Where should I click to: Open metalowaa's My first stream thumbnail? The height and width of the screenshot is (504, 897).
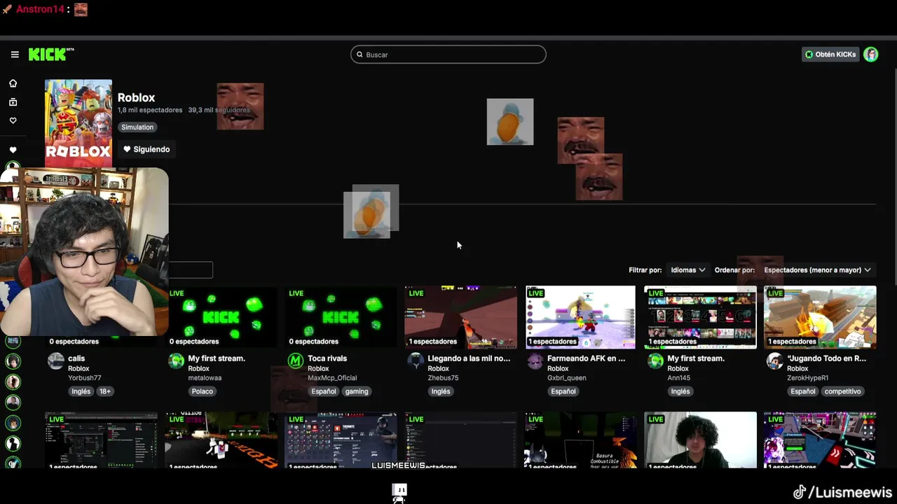[221, 316]
